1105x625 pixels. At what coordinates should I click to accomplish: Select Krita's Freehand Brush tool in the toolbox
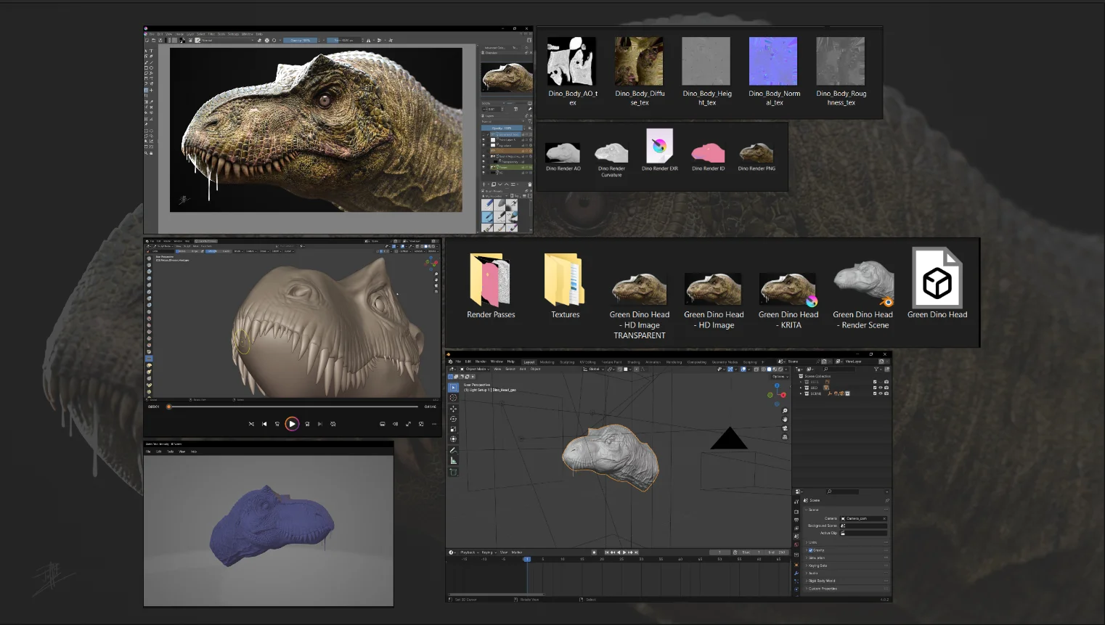tap(147, 62)
